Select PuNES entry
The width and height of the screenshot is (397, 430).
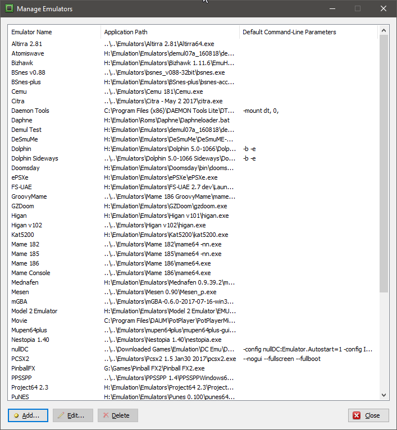click(193, 397)
